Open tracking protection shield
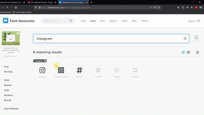The image size is (204, 115). [x=36, y=7]
